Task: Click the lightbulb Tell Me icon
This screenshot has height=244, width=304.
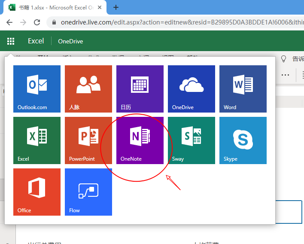Action: pos(283,59)
